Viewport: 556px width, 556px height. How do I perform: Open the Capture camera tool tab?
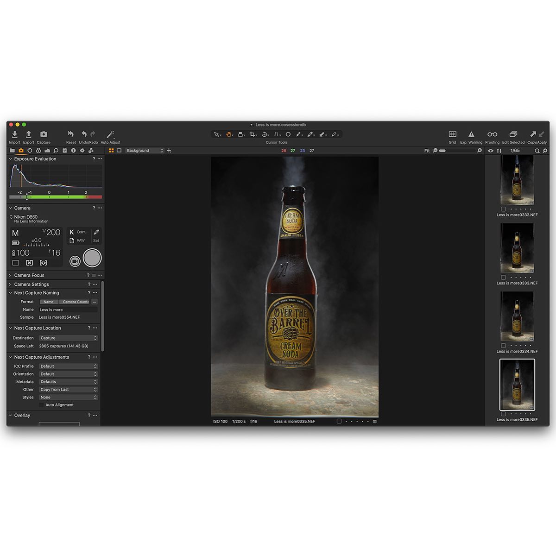click(21, 151)
